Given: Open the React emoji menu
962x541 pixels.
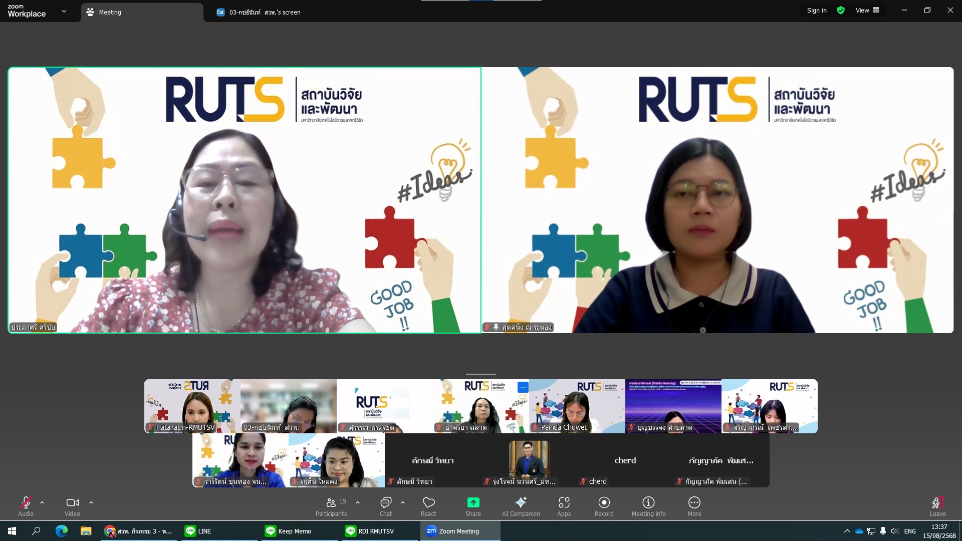Looking at the screenshot, I should coord(428,506).
